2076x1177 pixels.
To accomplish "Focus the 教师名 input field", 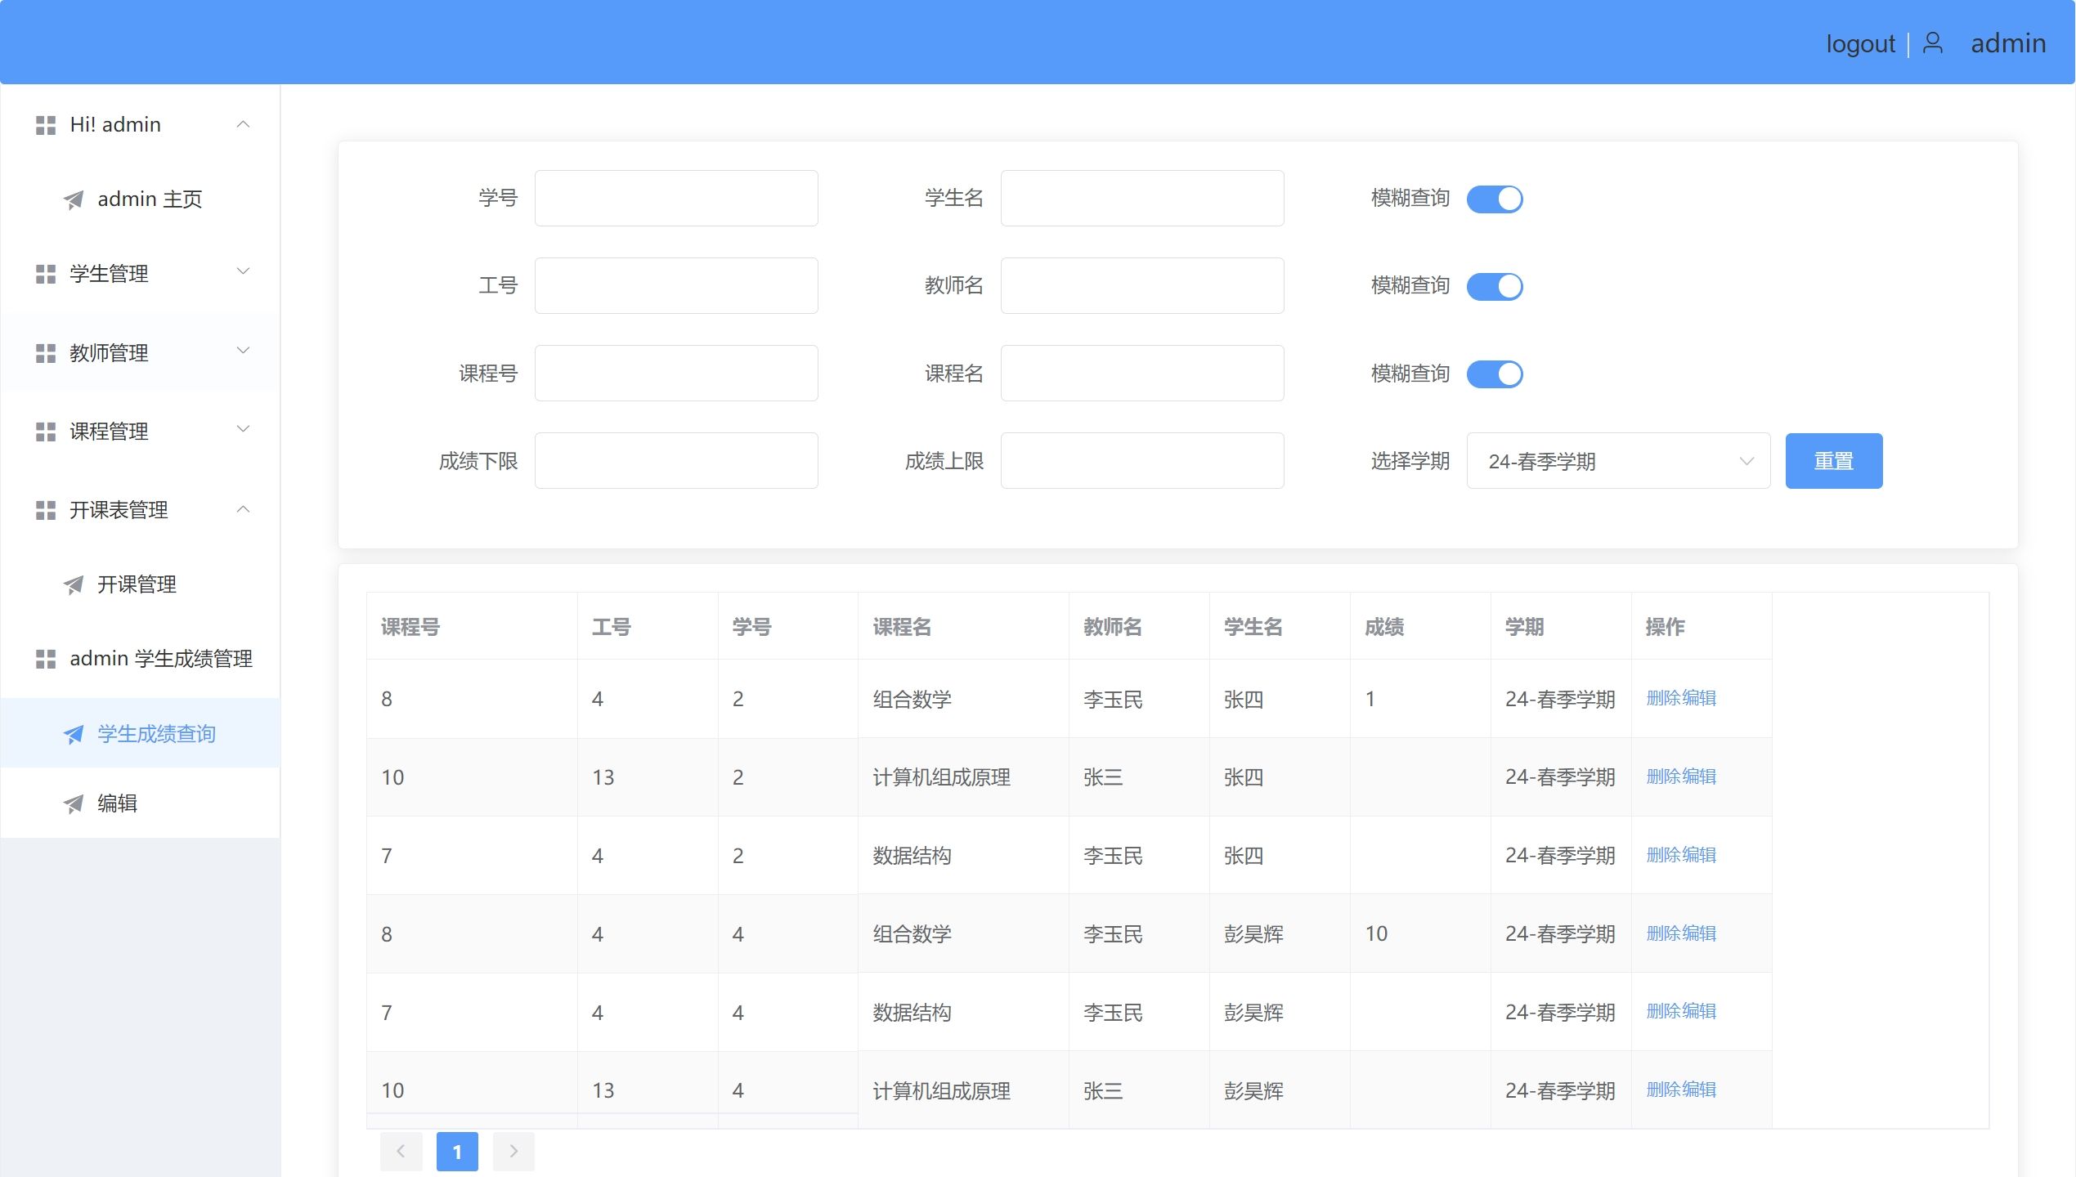I will click(x=1142, y=285).
